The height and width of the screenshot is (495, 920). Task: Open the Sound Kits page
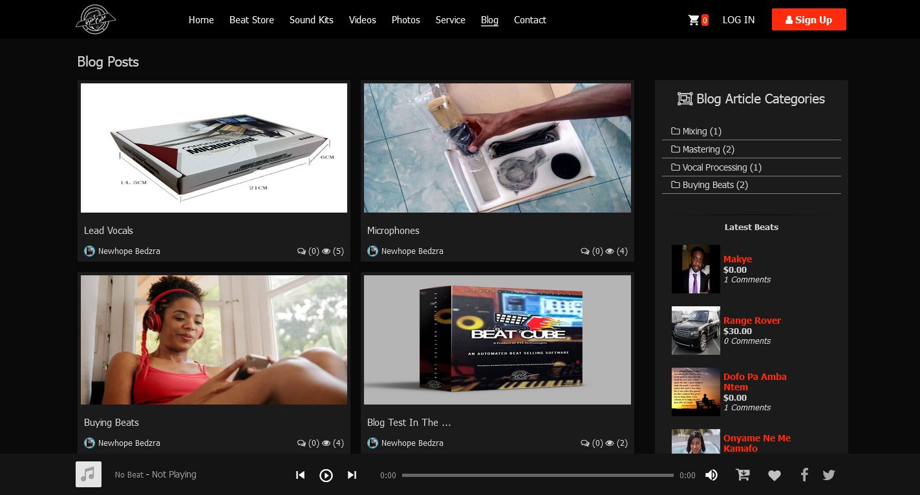[311, 20]
